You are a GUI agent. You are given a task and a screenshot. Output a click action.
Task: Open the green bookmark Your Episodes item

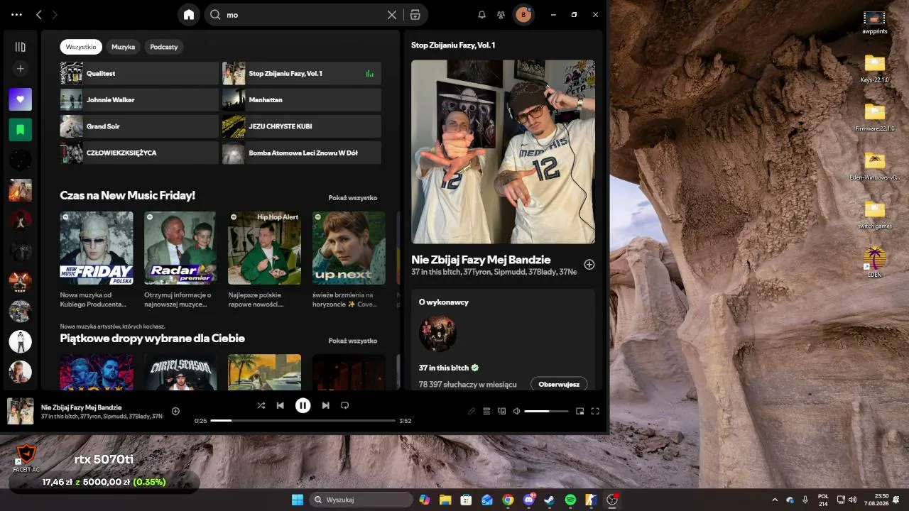(20, 130)
